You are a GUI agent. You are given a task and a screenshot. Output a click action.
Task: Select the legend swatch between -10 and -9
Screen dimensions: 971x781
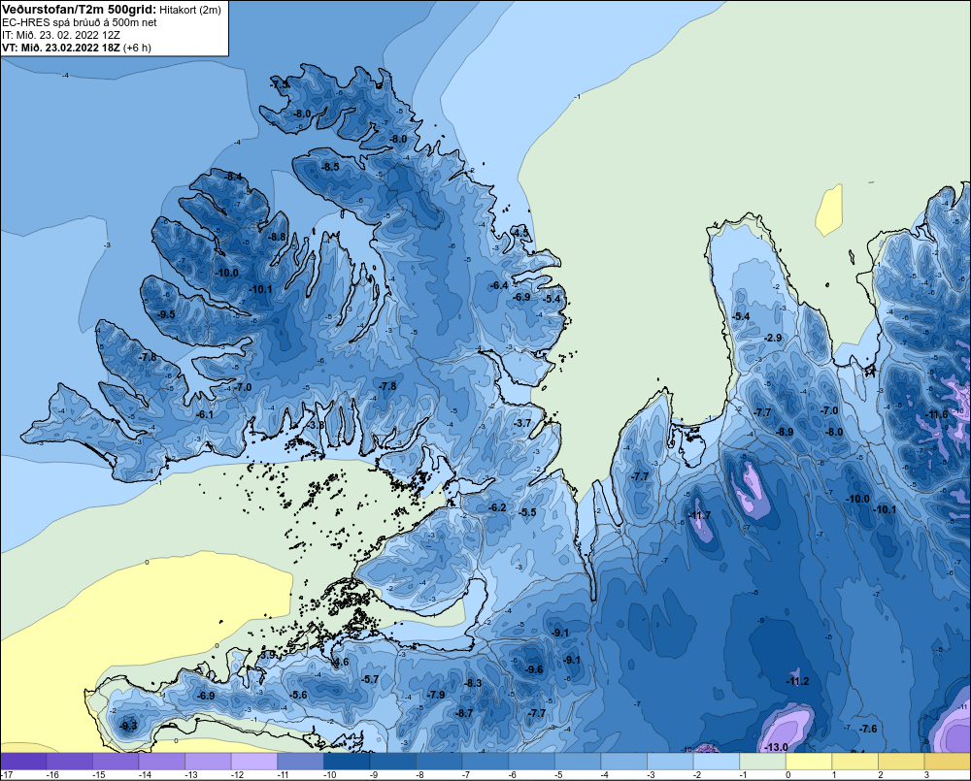pyautogui.click(x=347, y=762)
